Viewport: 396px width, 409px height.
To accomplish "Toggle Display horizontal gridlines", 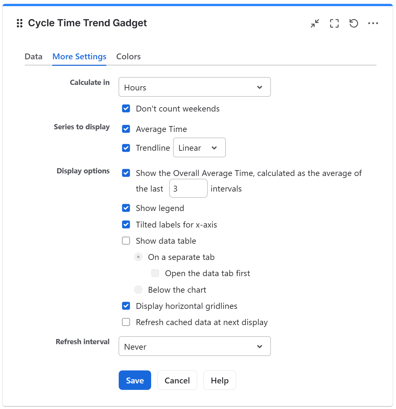I will [126, 306].
